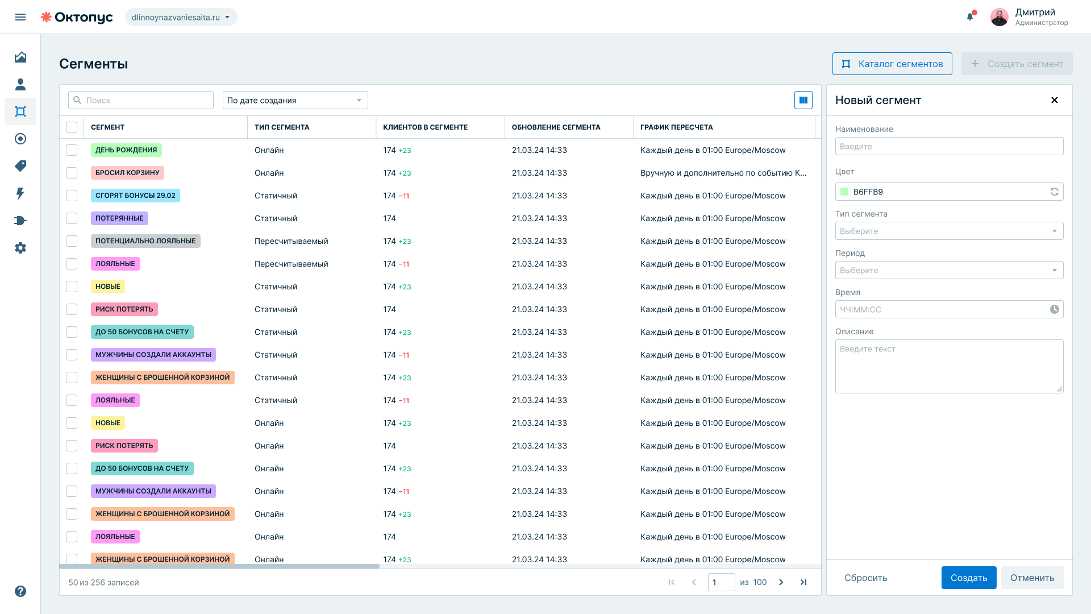
Task: Open the help question mark icon
Action: 20,591
